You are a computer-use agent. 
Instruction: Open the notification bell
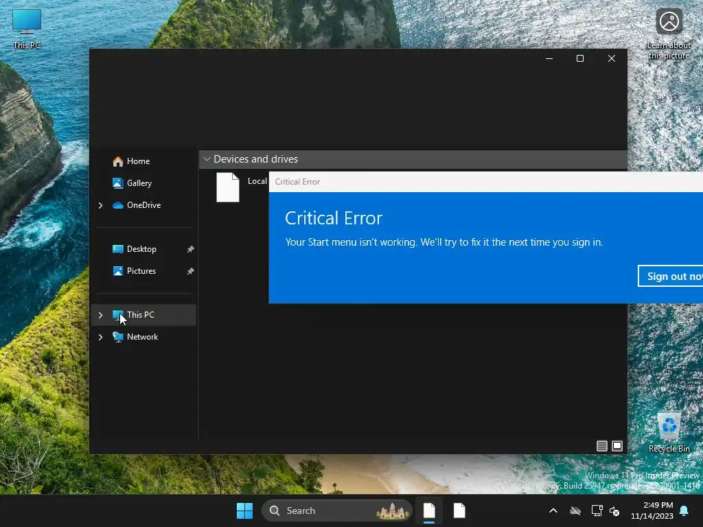(x=684, y=511)
